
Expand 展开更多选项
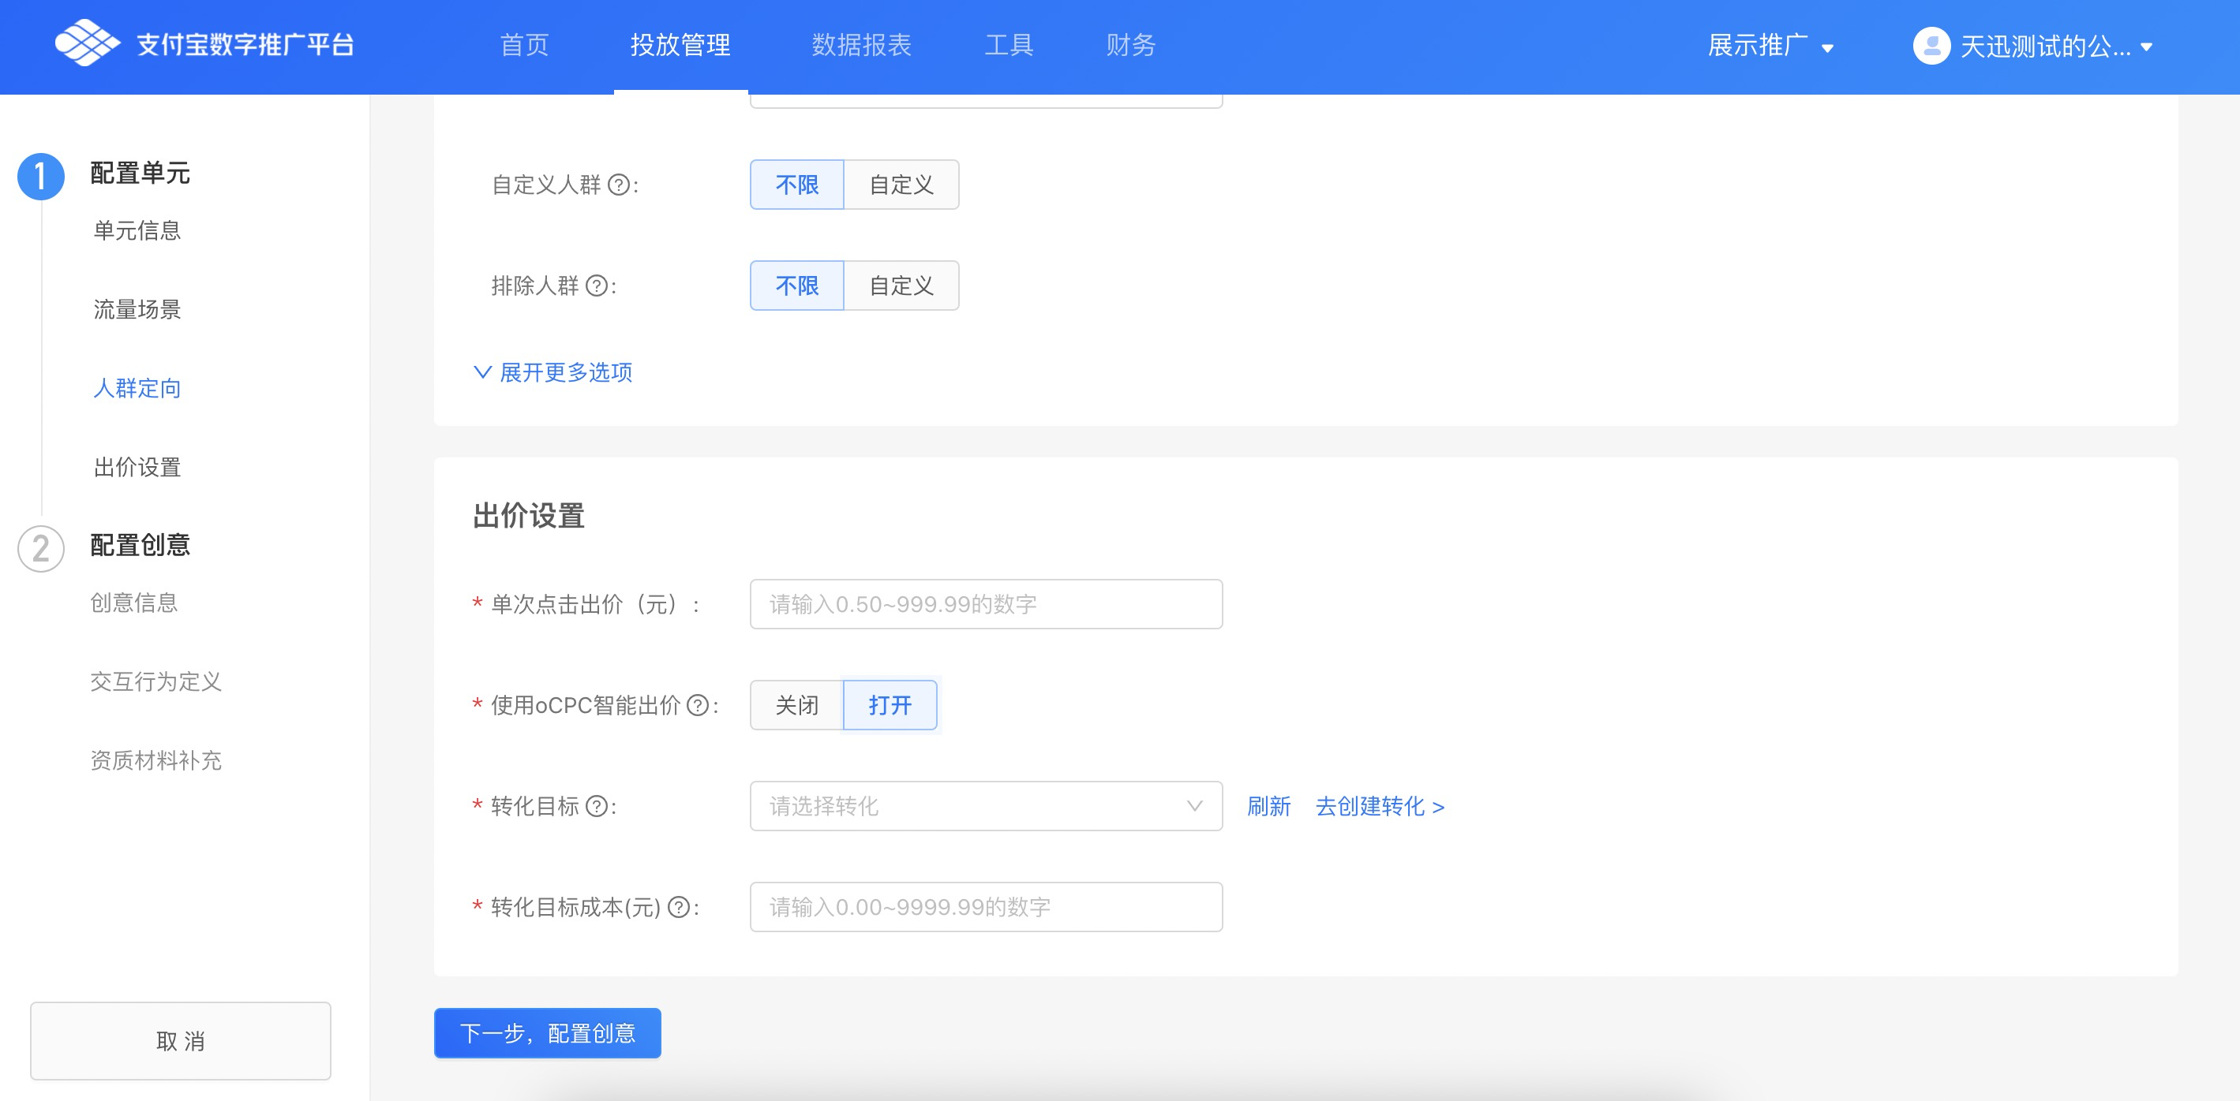click(553, 372)
